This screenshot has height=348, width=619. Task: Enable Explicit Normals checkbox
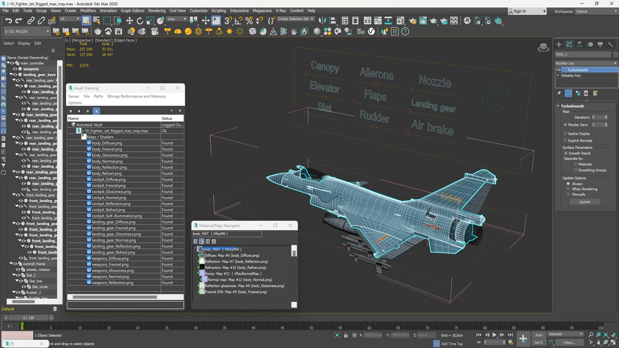tap(565, 140)
